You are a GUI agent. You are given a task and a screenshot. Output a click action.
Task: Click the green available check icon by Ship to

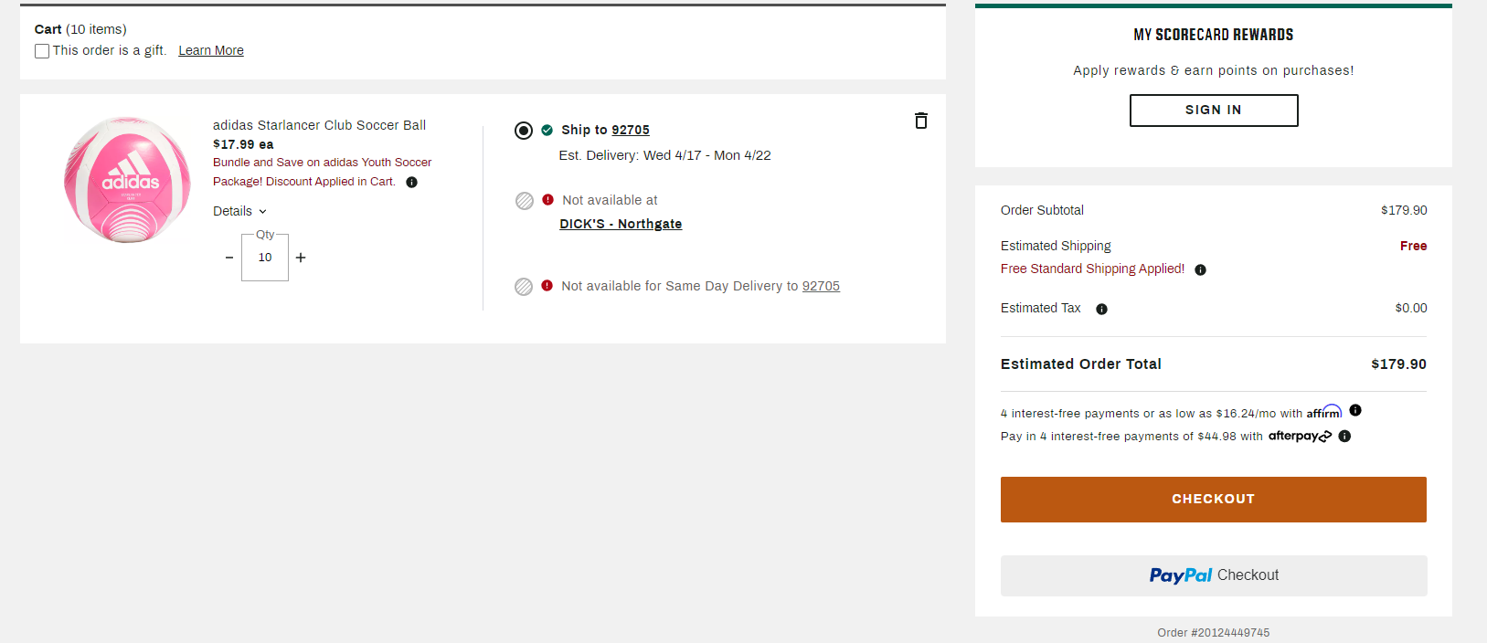(x=547, y=130)
